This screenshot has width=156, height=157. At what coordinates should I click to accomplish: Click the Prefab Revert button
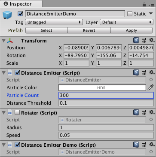pos(89,30)
